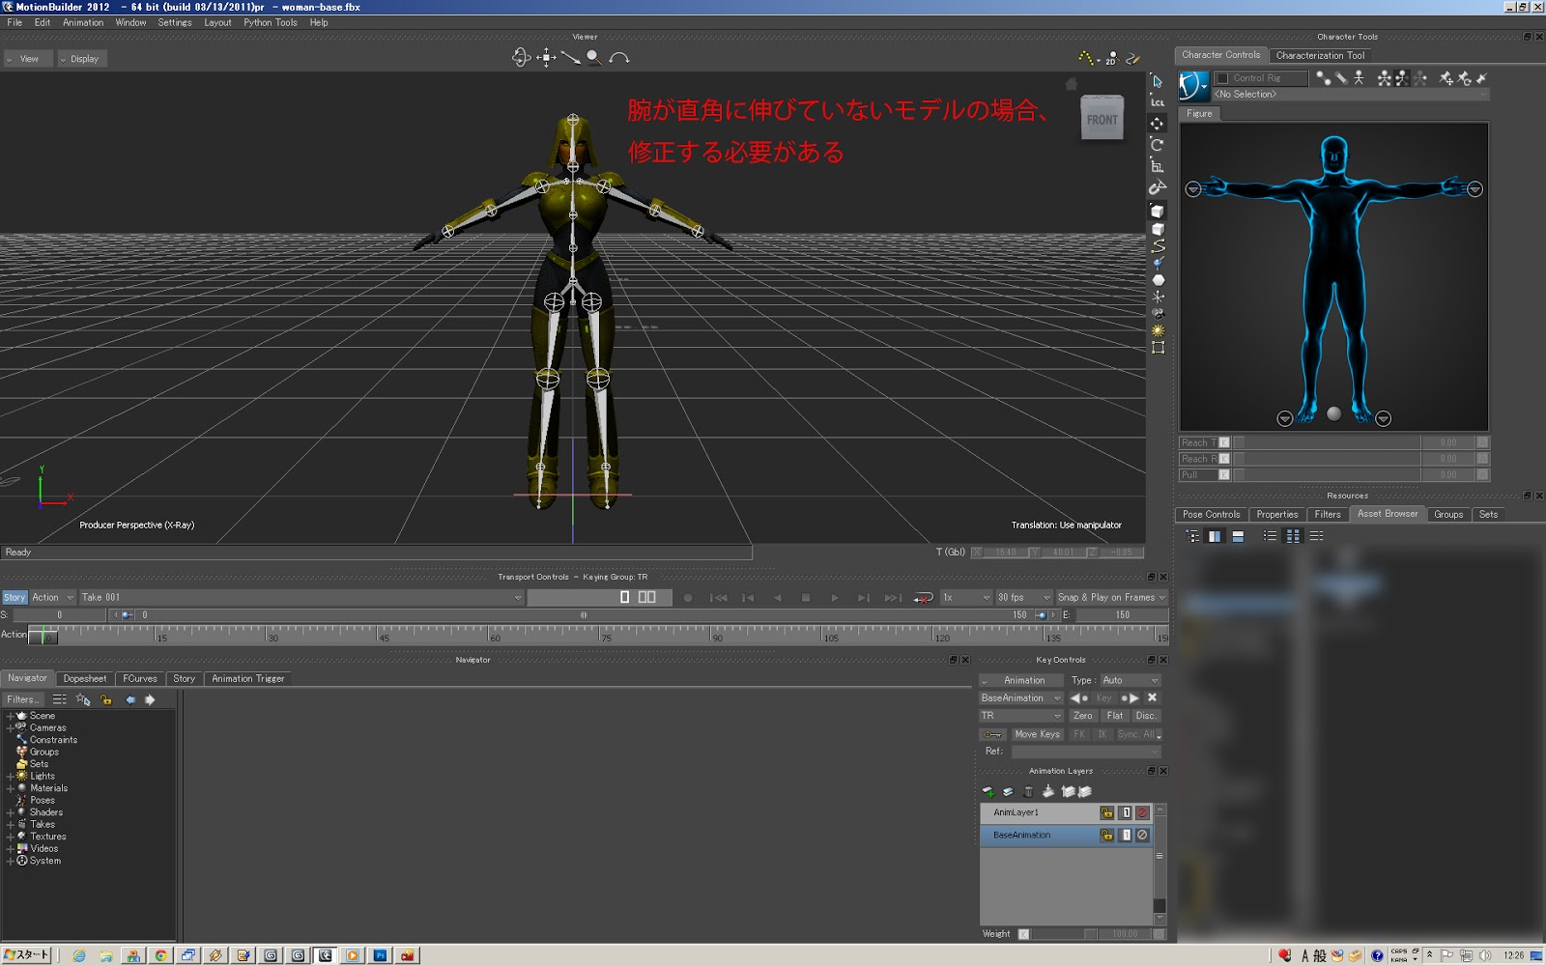The width and height of the screenshot is (1546, 966).
Task: Click the create new animation layer icon
Action: [x=988, y=791]
